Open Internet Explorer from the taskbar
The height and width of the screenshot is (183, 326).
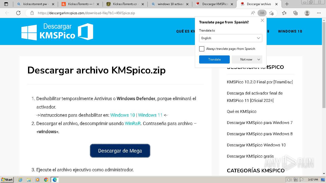[20, 180]
